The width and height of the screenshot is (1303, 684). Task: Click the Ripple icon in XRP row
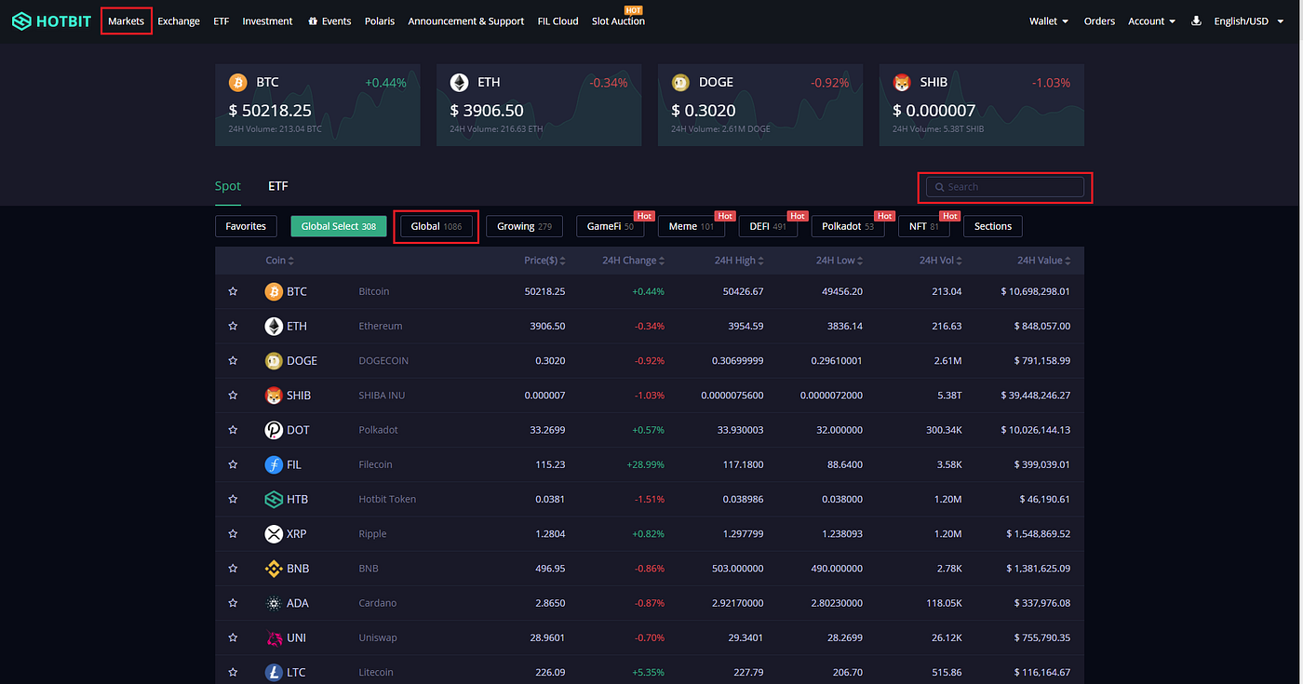tap(274, 534)
